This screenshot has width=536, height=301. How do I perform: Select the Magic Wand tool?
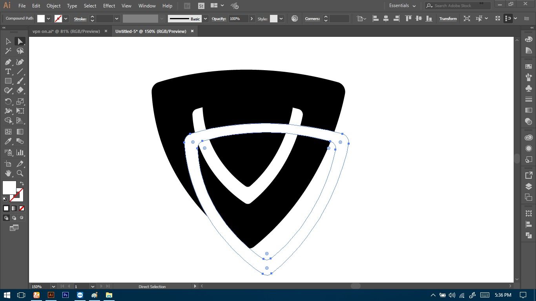pyautogui.click(x=8, y=51)
